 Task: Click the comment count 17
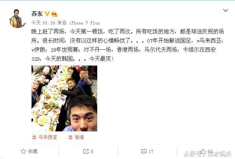[x=151, y=152]
